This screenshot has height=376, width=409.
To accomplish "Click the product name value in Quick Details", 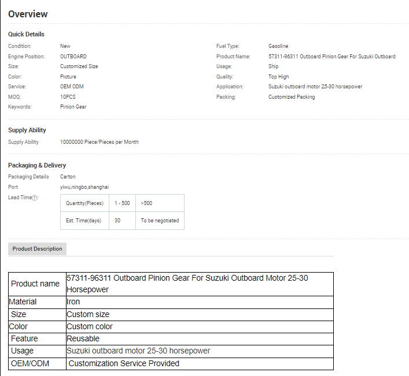I will (331, 57).
